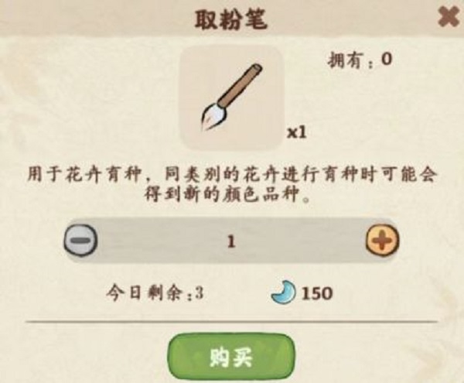Tap the pollen brush item icon

(x=232, y=98)
